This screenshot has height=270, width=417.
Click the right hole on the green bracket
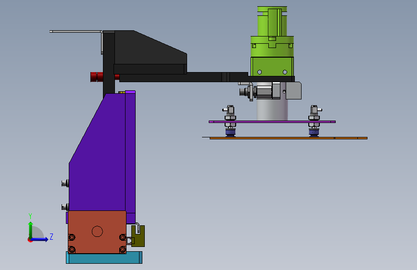(x=285, y=72)
